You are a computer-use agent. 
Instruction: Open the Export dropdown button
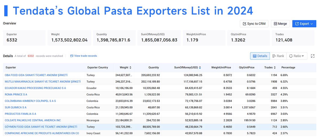(x=304, y=24)
